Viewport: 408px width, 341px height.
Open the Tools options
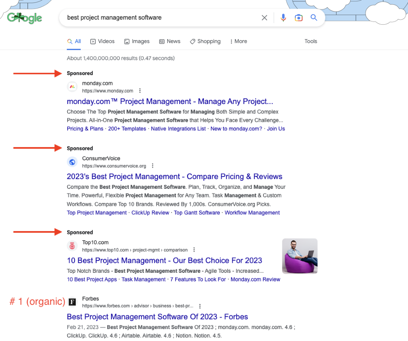tap(311, 41)
